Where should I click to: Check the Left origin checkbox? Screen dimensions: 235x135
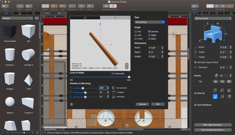click(x=136, y=35)
